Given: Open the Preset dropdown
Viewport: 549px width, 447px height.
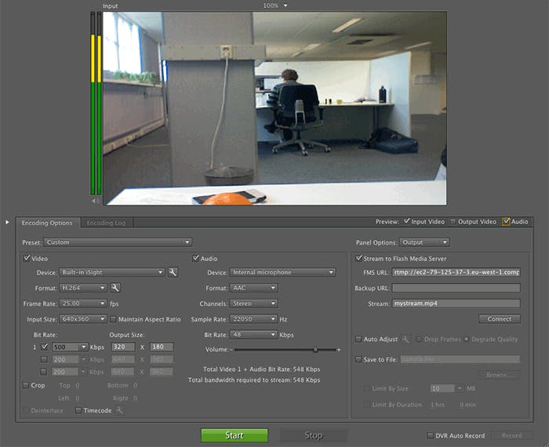Looking at the screenshot, I should [x=118, y=242].
